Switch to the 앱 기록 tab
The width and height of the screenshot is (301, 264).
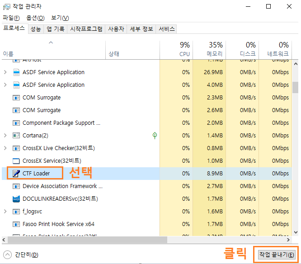(55, 29)
